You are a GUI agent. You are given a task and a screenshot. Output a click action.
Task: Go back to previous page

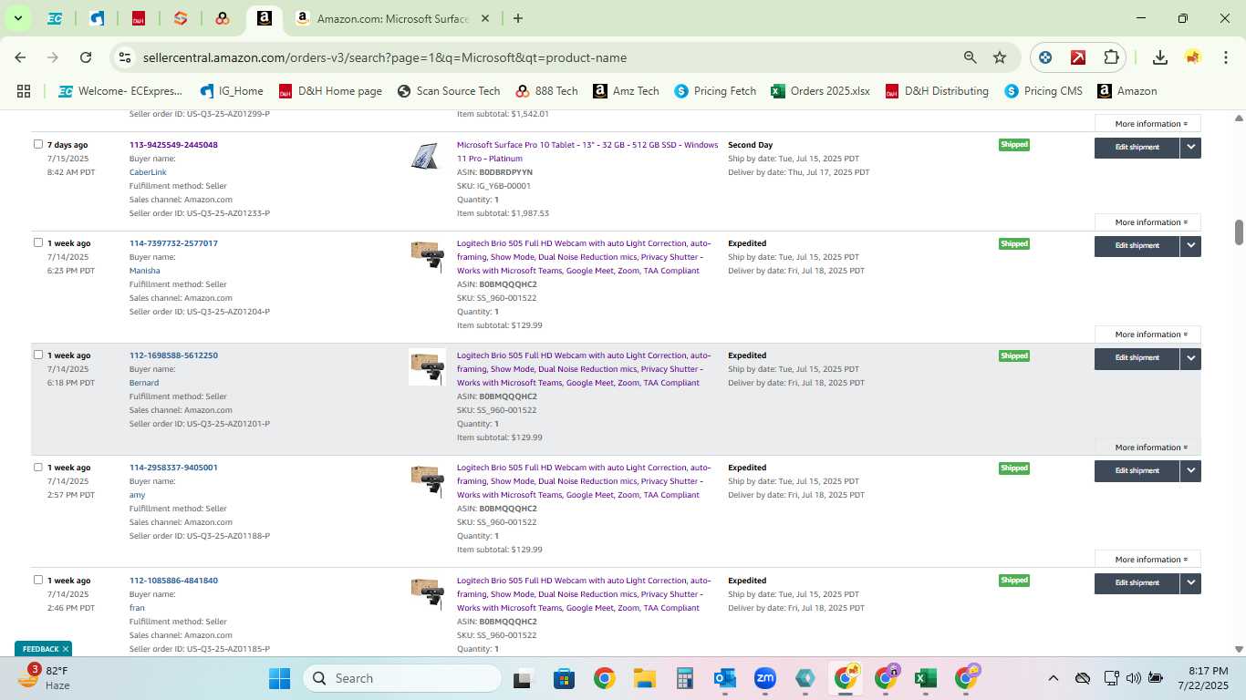click(x=20, y=57)
